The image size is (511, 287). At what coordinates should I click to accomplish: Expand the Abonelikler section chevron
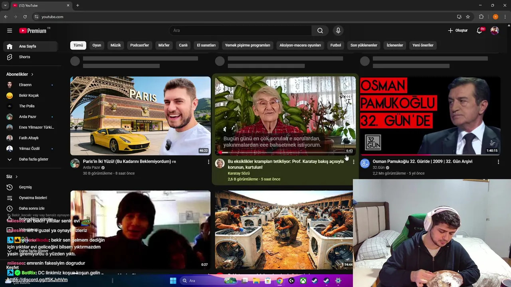(32, 75)
